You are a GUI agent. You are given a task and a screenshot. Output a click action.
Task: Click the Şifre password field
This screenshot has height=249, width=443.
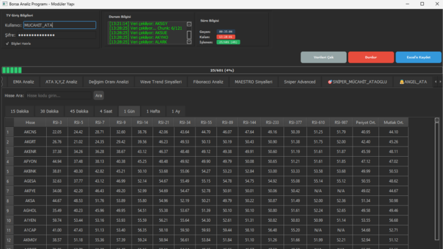pyautogui.click(x=56, y=35)
